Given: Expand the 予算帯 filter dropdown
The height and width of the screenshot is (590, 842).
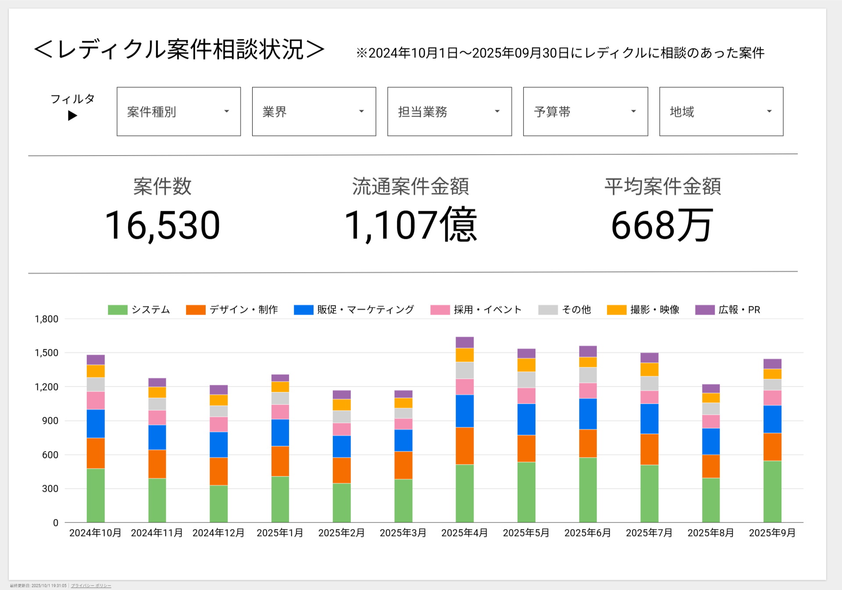Looking at the screenshot, I should click(585, 111).
